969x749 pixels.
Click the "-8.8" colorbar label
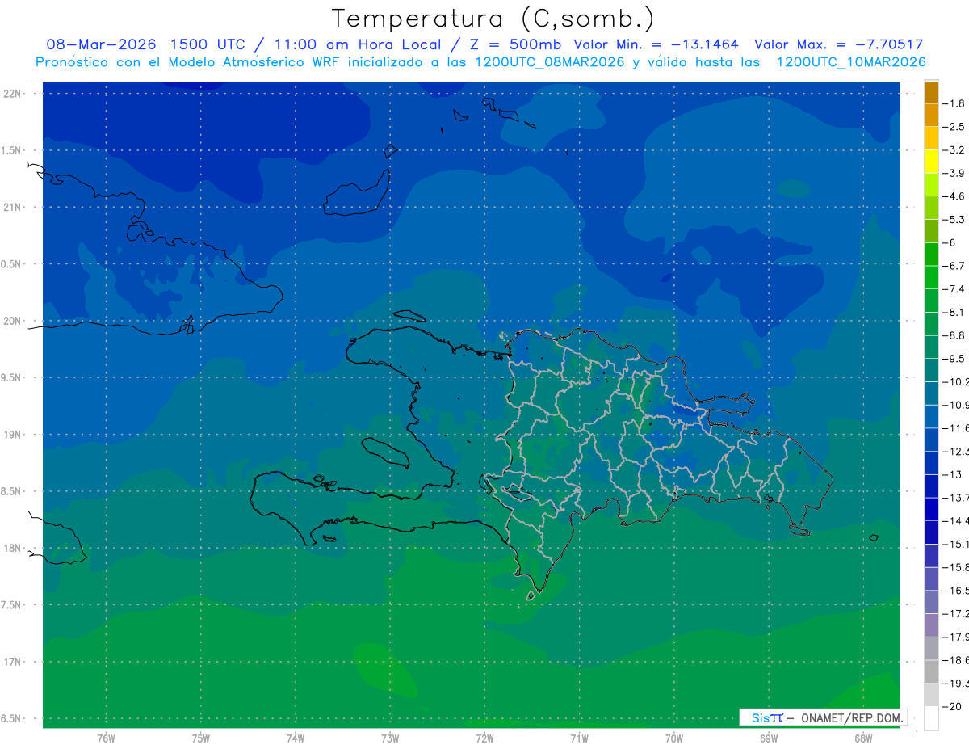click(954, 335)
